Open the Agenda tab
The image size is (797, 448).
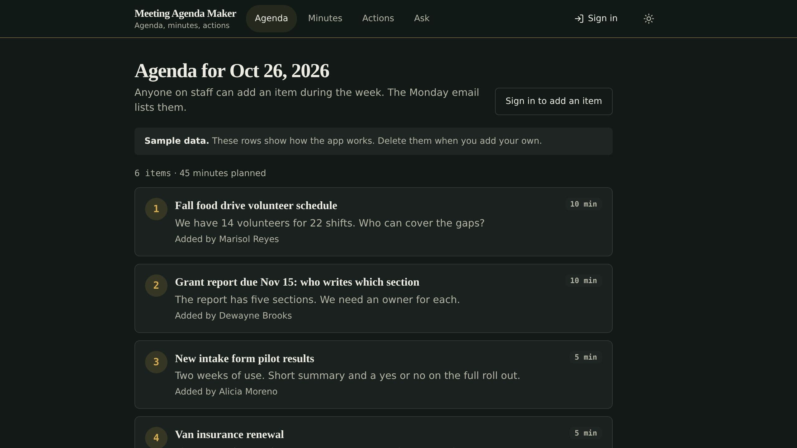[x=271, y=18]
